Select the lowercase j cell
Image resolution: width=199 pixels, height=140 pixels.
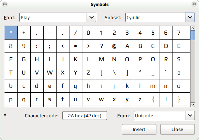tap(114, 86)
